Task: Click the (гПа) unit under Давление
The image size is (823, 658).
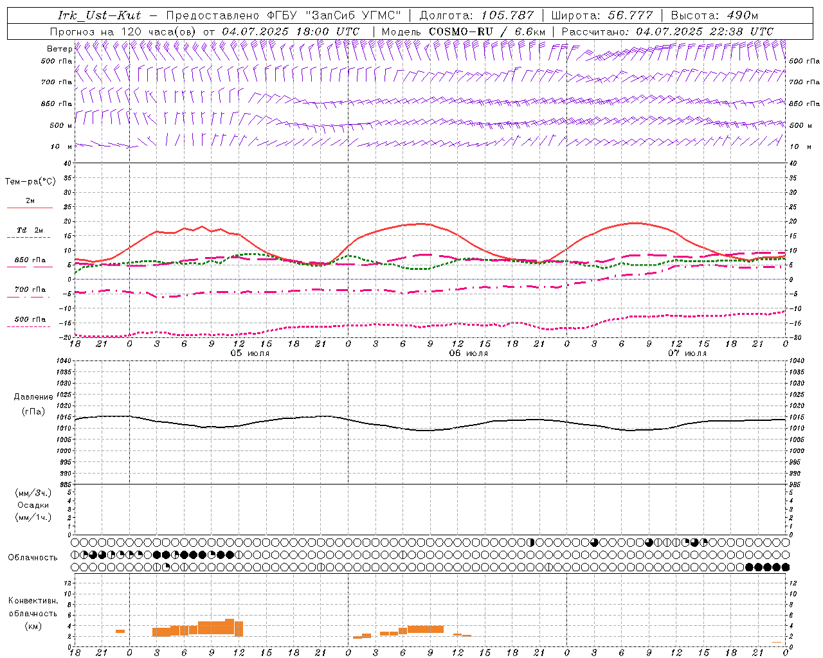Action: 33,412
